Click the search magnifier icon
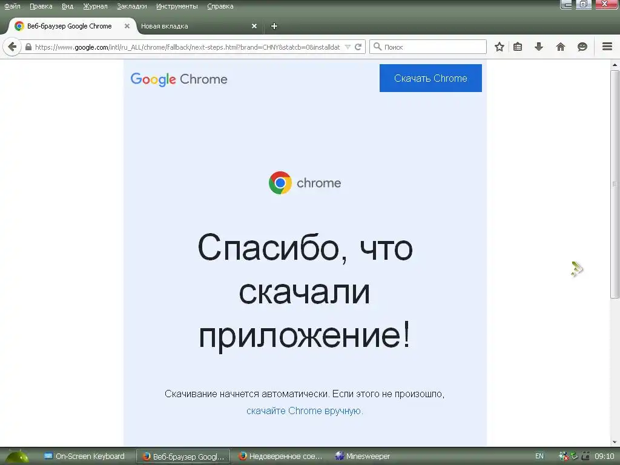620x465 pixels. click(x=378, y=47)
